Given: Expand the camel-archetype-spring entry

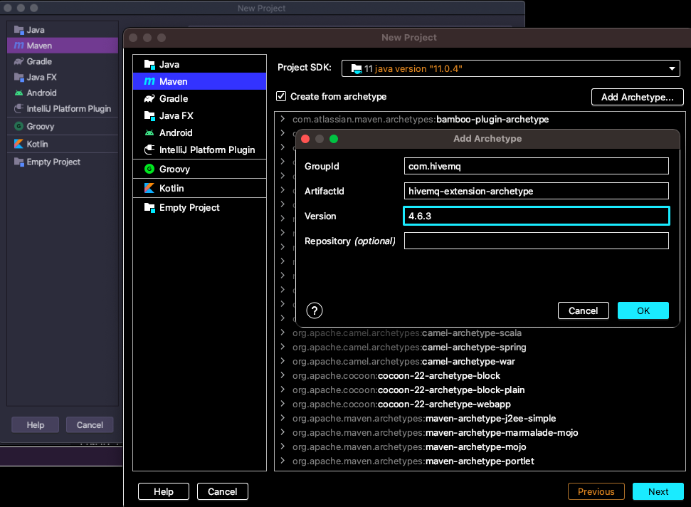Looking at the screenshot, I should (x=284, y=347).
